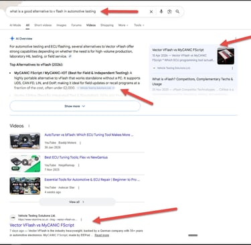Viewport: 251px width, 245px height.
Task: Open the Forums tab
Action: (76, 25)
